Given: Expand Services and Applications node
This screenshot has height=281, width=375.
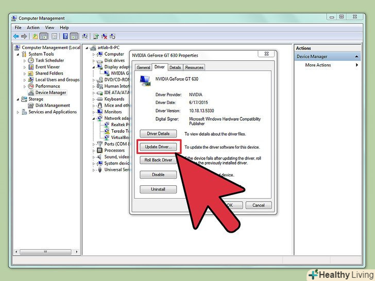Looking at the screenshot, I should pyautogui.click(x=18, y=112).
